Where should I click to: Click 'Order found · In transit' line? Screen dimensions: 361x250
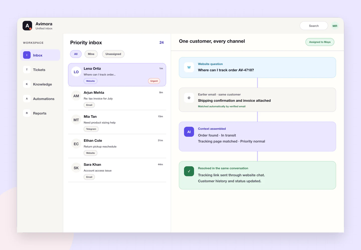point(217,135)
